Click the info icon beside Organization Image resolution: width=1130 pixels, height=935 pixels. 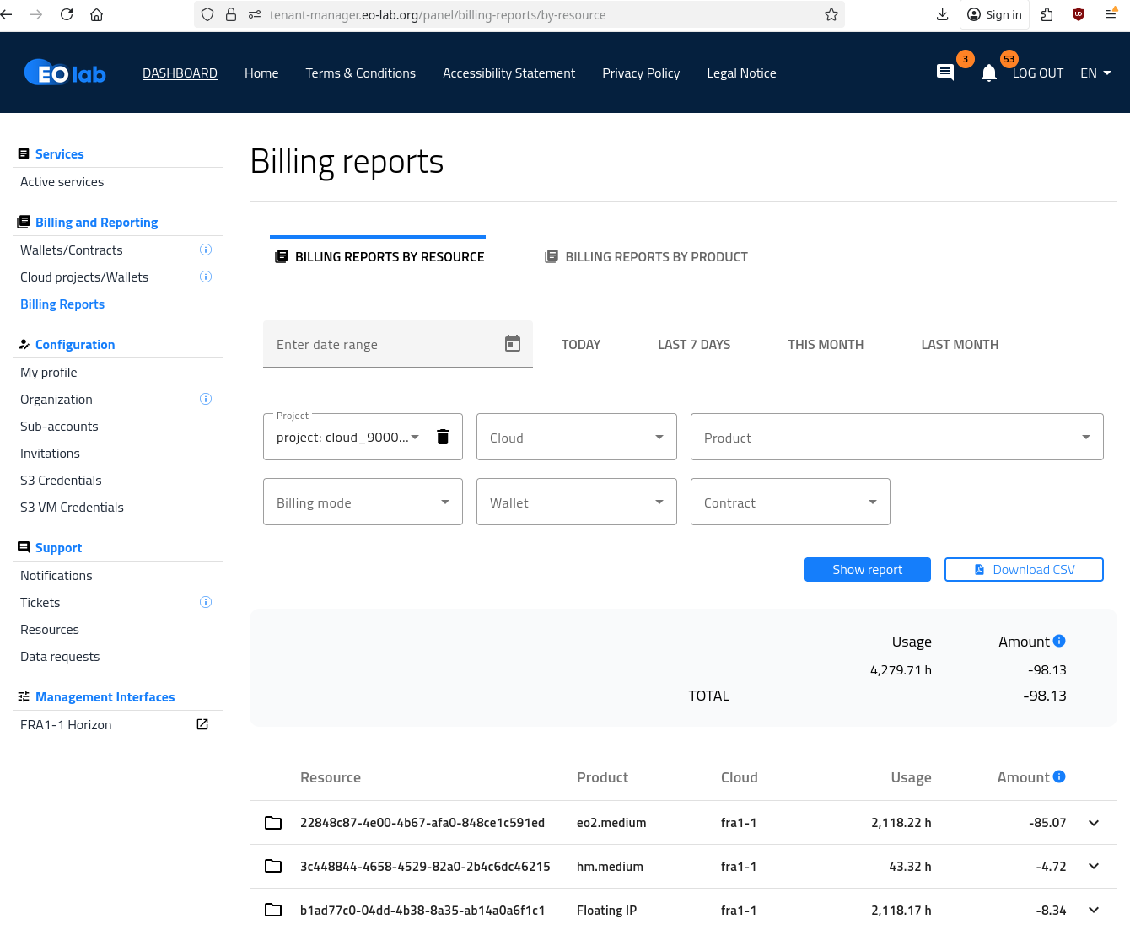click(206, 400)
